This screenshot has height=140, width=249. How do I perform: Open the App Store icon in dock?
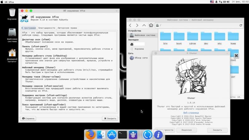111,134
